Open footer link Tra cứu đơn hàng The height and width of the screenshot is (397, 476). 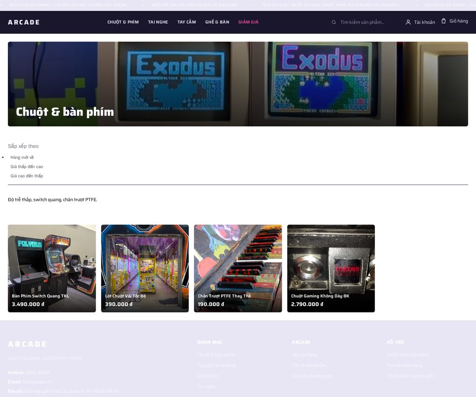tap(404, 365)
